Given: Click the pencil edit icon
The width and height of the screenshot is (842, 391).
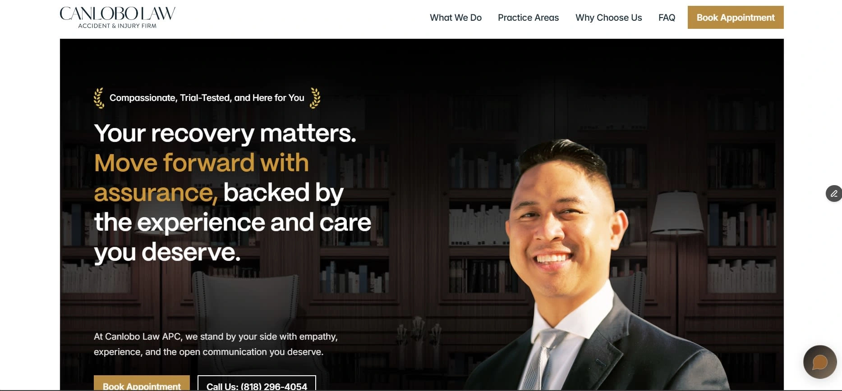Looking at the screenshot, I should pos(834,193).
